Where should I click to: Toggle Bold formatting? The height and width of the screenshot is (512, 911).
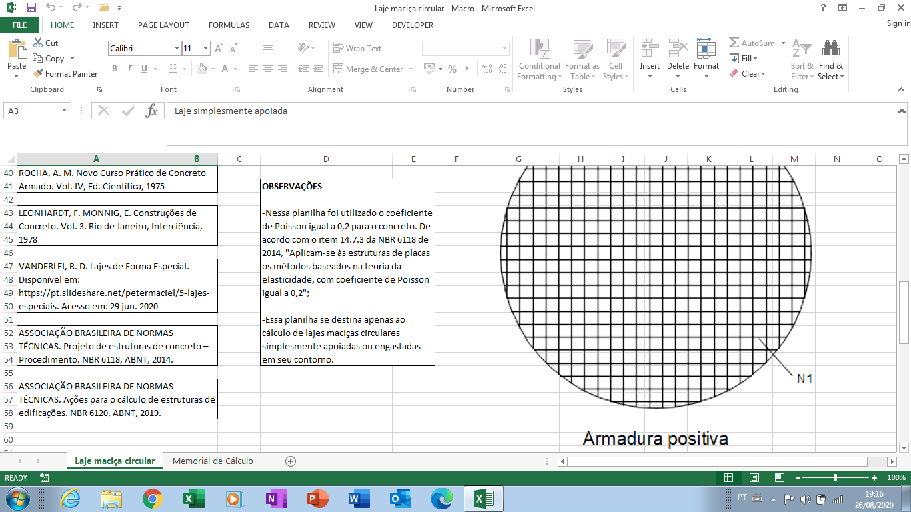[115, 69]
